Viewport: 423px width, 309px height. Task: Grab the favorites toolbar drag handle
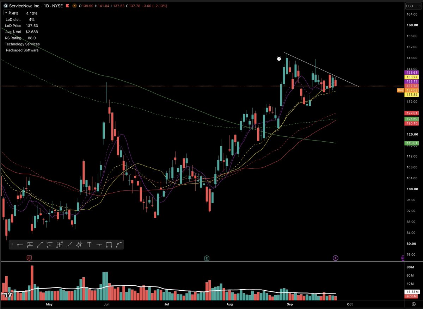pyautogui.click(x=12, y=245)
